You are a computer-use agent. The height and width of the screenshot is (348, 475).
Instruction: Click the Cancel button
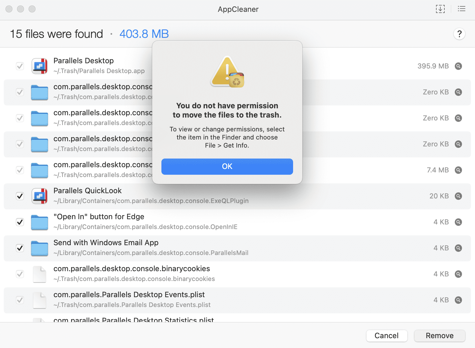pyautogui.click(x=387, y=336)
